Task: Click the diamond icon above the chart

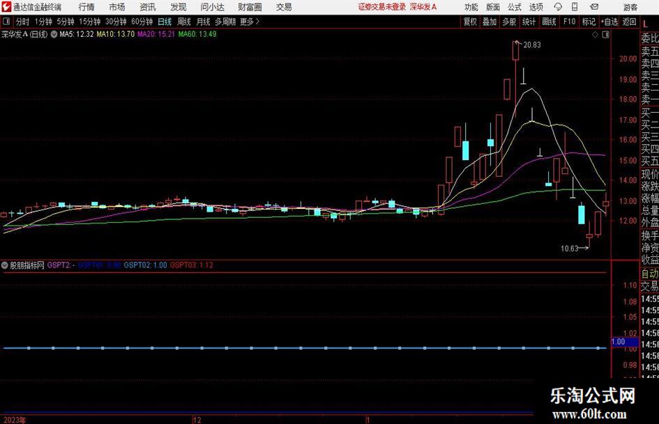Action: coord(595,35)
